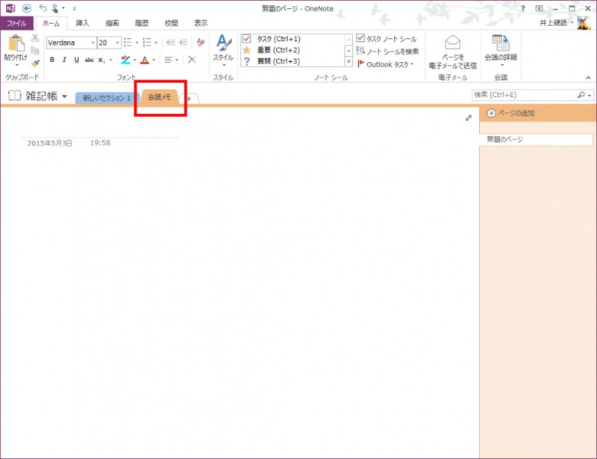
Task: Toggle Underline formatting
Action: pyautogui.click(x=77, y=60)
